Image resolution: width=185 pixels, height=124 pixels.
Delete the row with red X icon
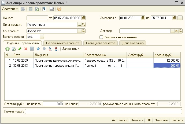[26, 49]
